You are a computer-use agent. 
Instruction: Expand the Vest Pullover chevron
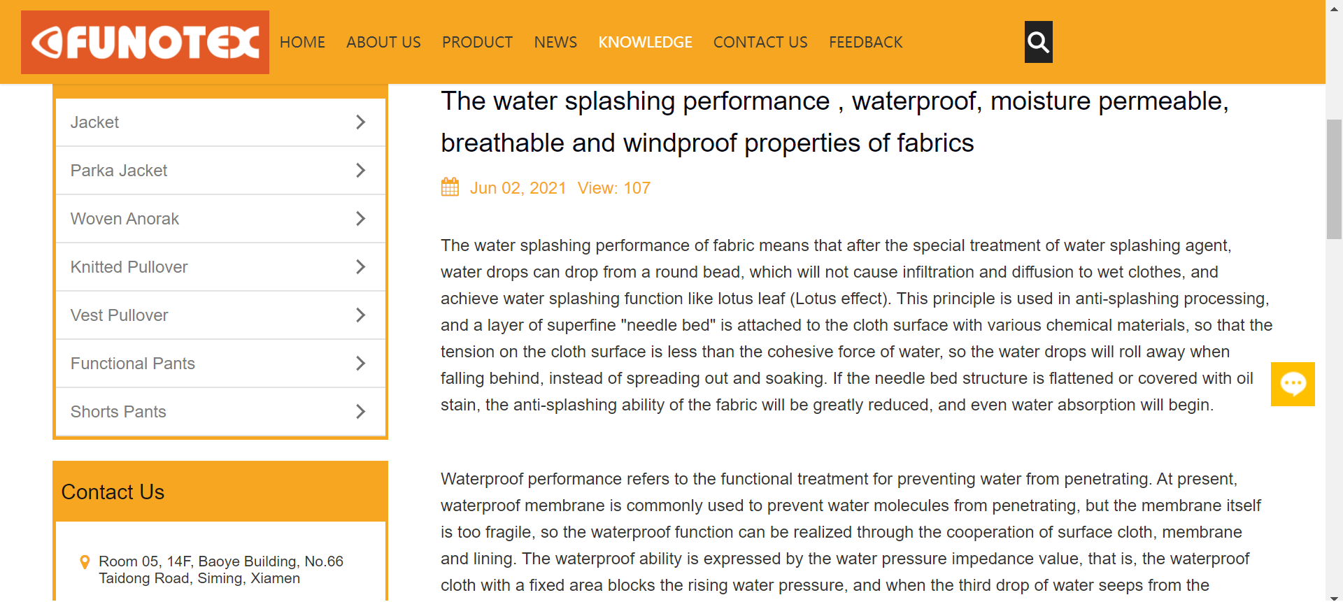tap(360, 315)
